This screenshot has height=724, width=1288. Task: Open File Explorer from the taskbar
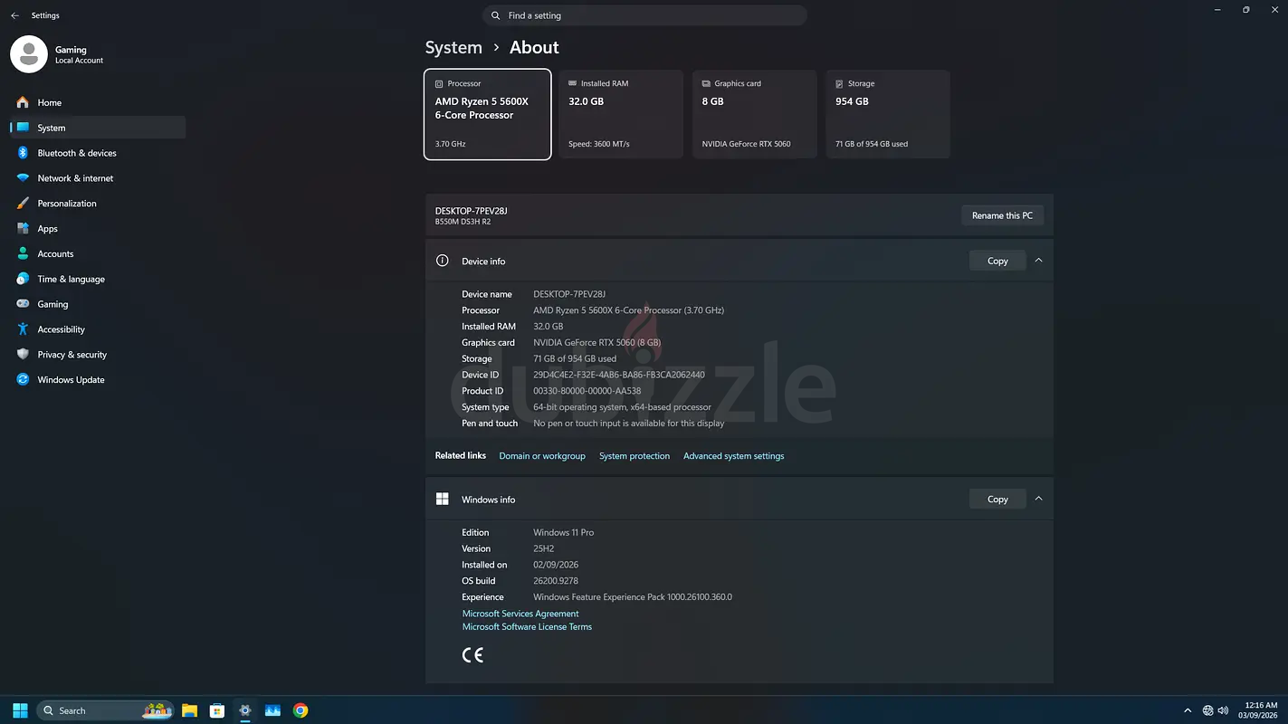tap(189, 710)
